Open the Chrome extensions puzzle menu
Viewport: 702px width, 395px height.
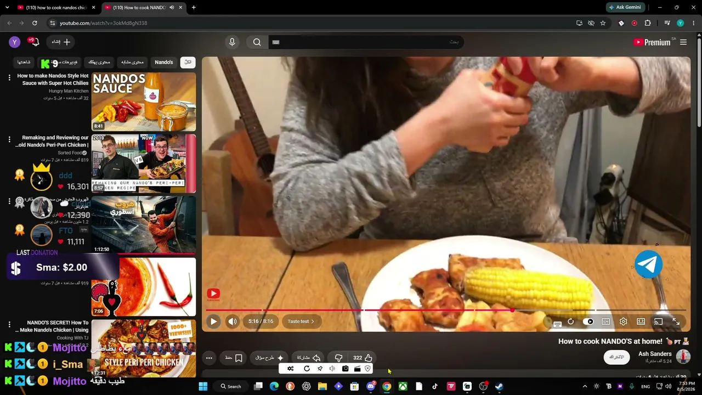click(648, 23)
